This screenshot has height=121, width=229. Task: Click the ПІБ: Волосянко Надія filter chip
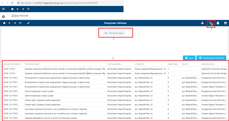[115, 33]
